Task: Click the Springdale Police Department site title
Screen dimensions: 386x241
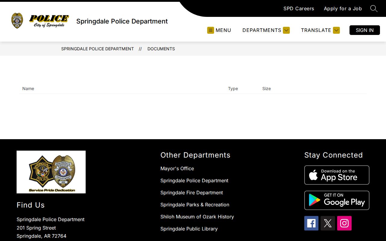Action: 122,21
